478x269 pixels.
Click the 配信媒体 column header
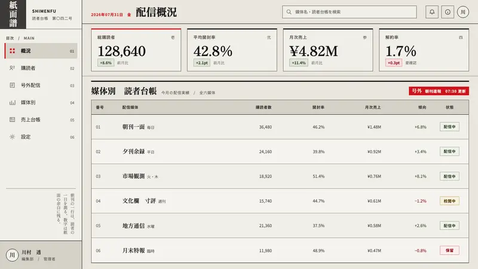[130, 108]
